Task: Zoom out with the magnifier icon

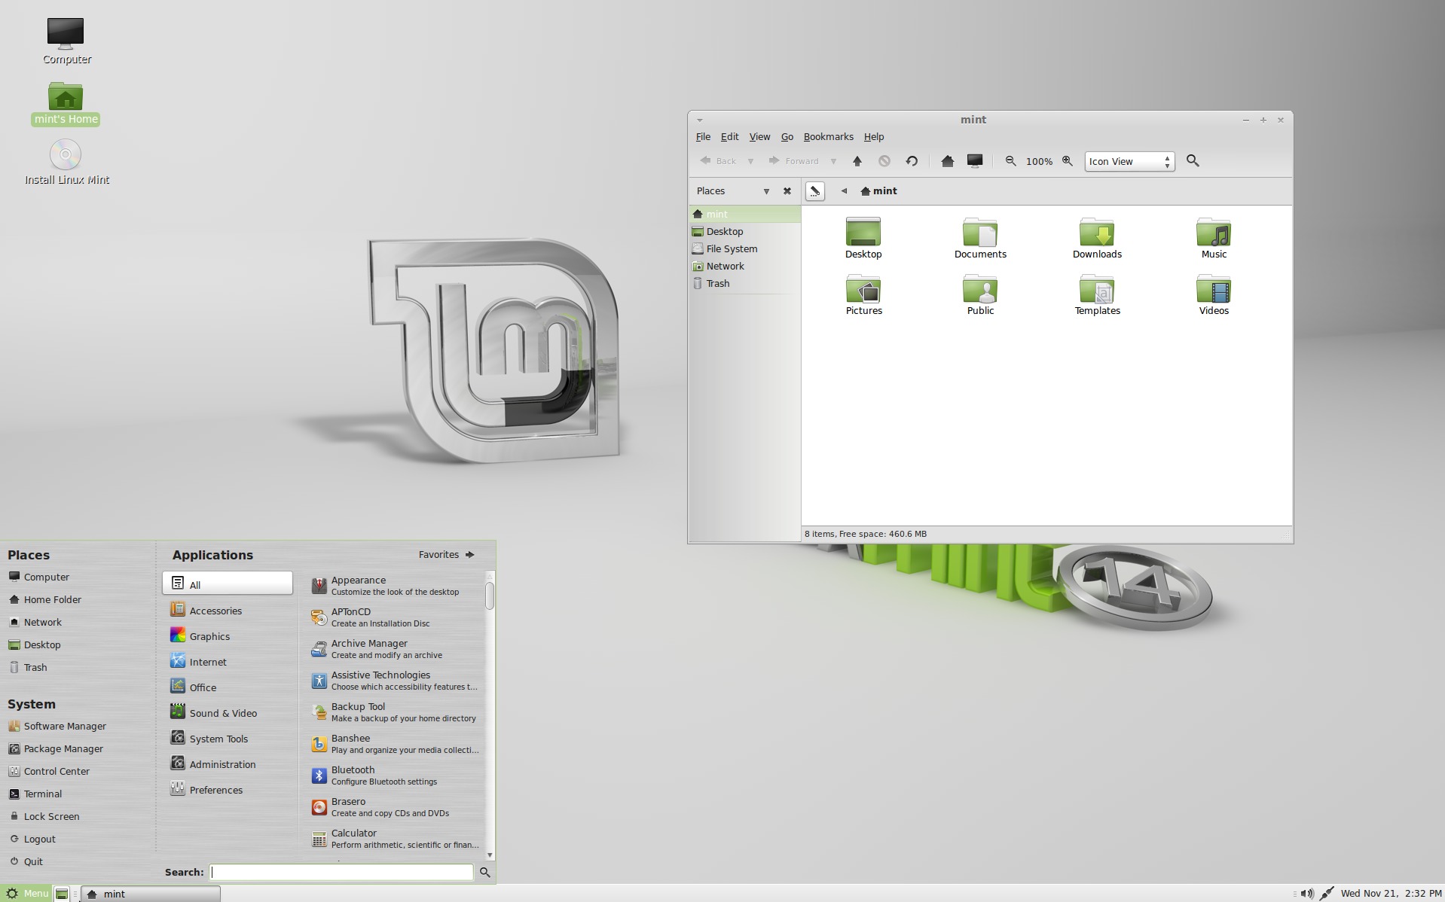Action: tap(1011, 161)
